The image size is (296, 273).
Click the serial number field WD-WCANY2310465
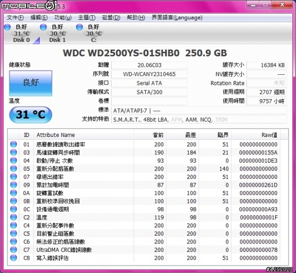pyautogui.click(x=149, y=74)
